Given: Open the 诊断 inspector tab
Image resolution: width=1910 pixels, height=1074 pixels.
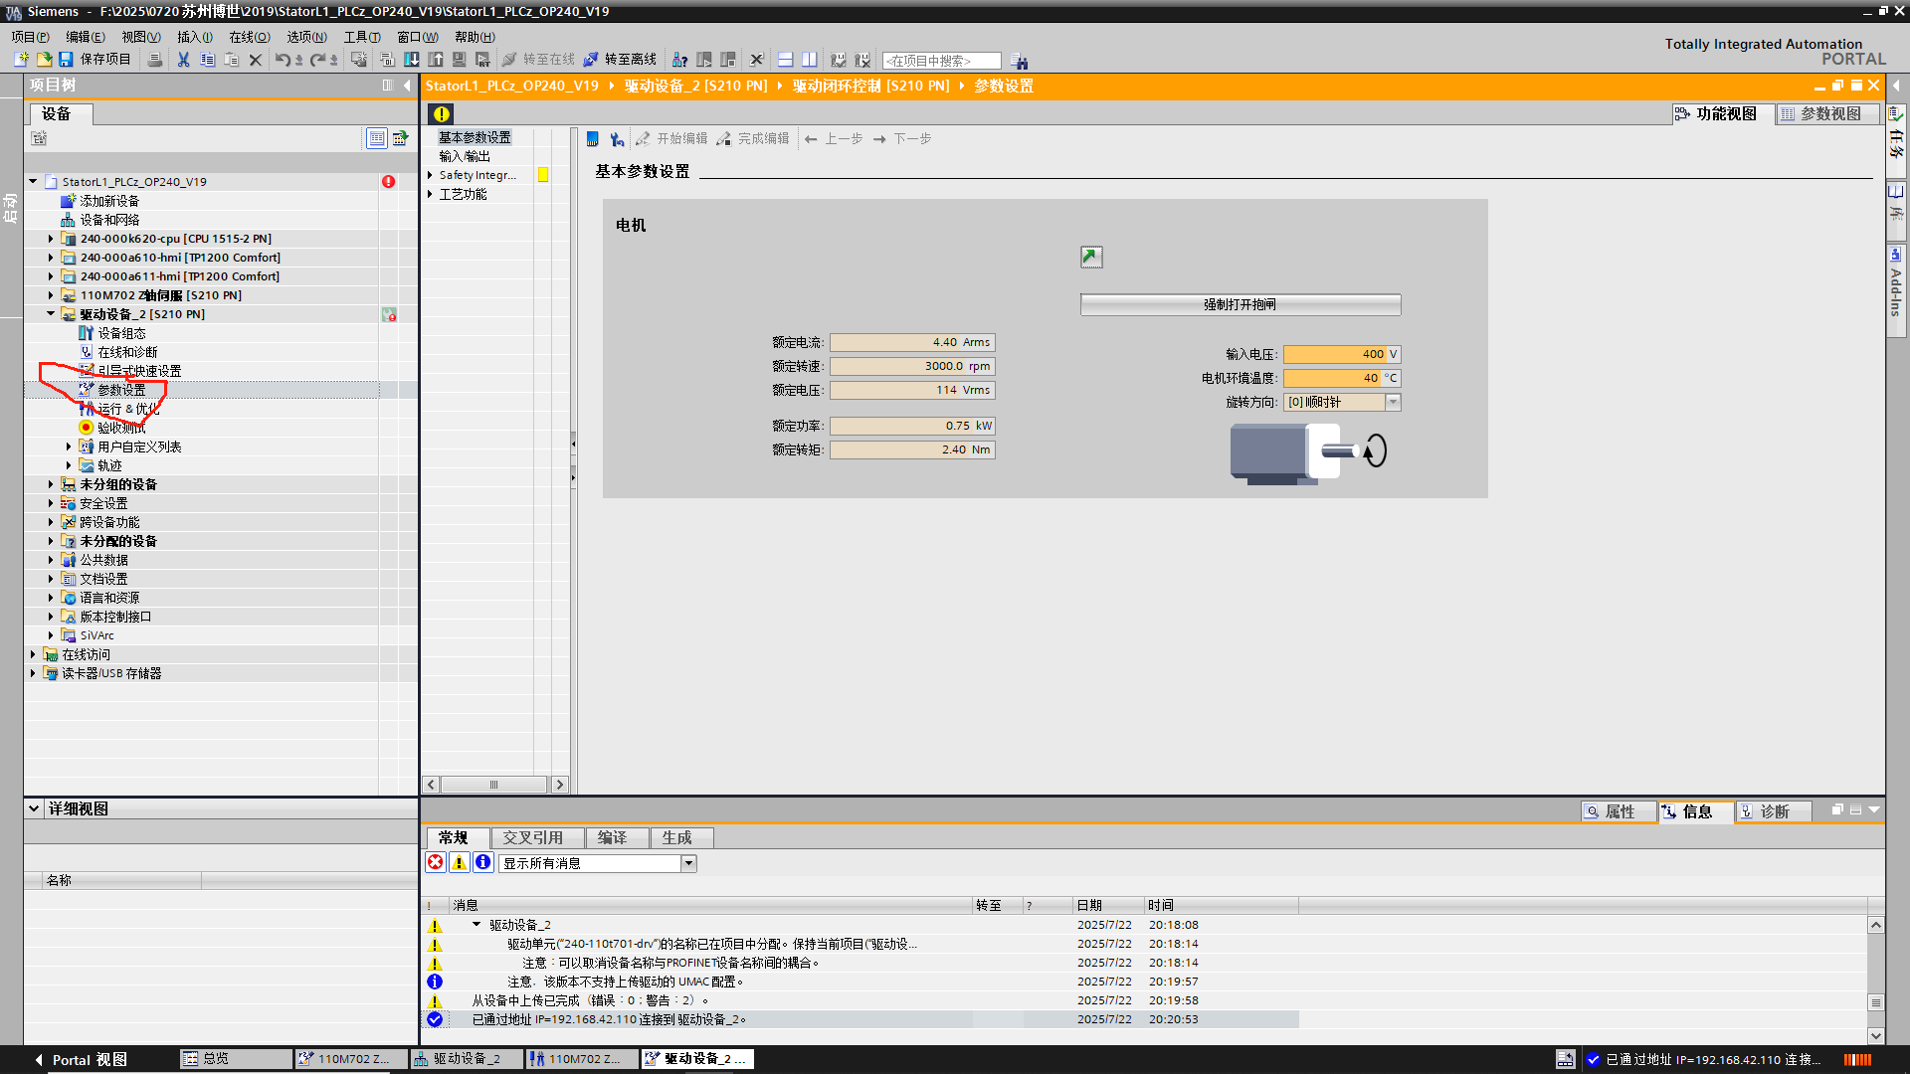Looking at the screenshot, I should pyautogui.click(x=1774, y=811).
